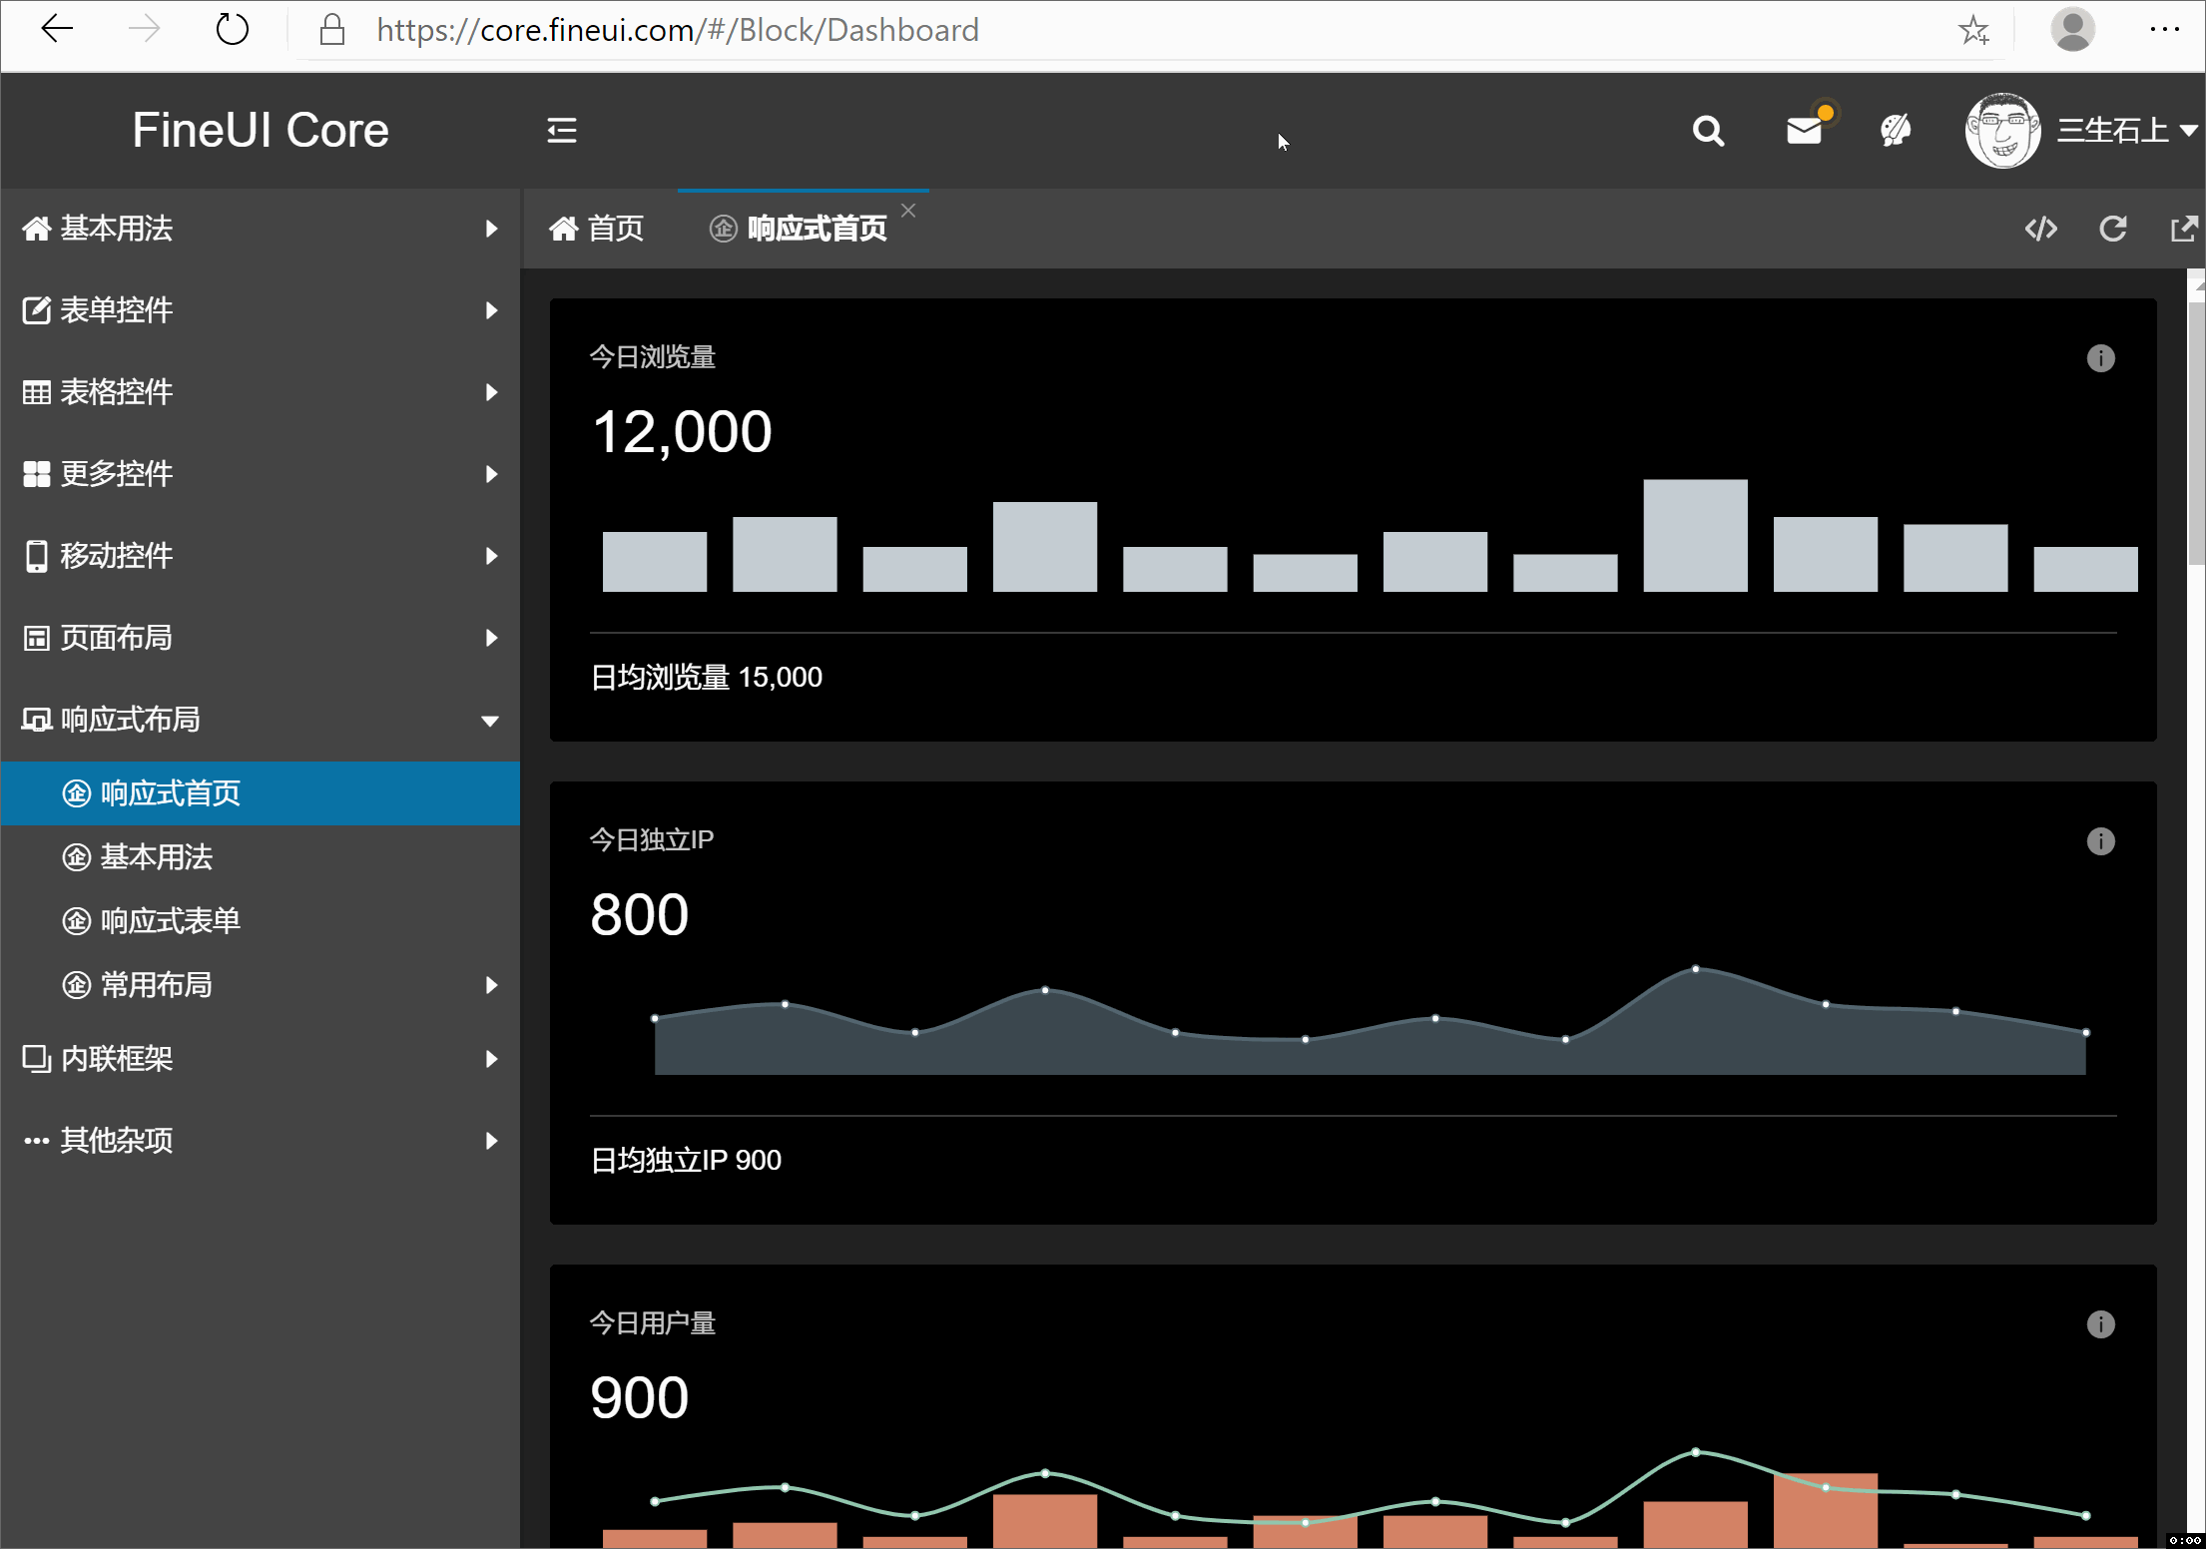Open search with the magnifier icon
This screenshot has width=2206, height=1549.
click(x=1708, y=131)
